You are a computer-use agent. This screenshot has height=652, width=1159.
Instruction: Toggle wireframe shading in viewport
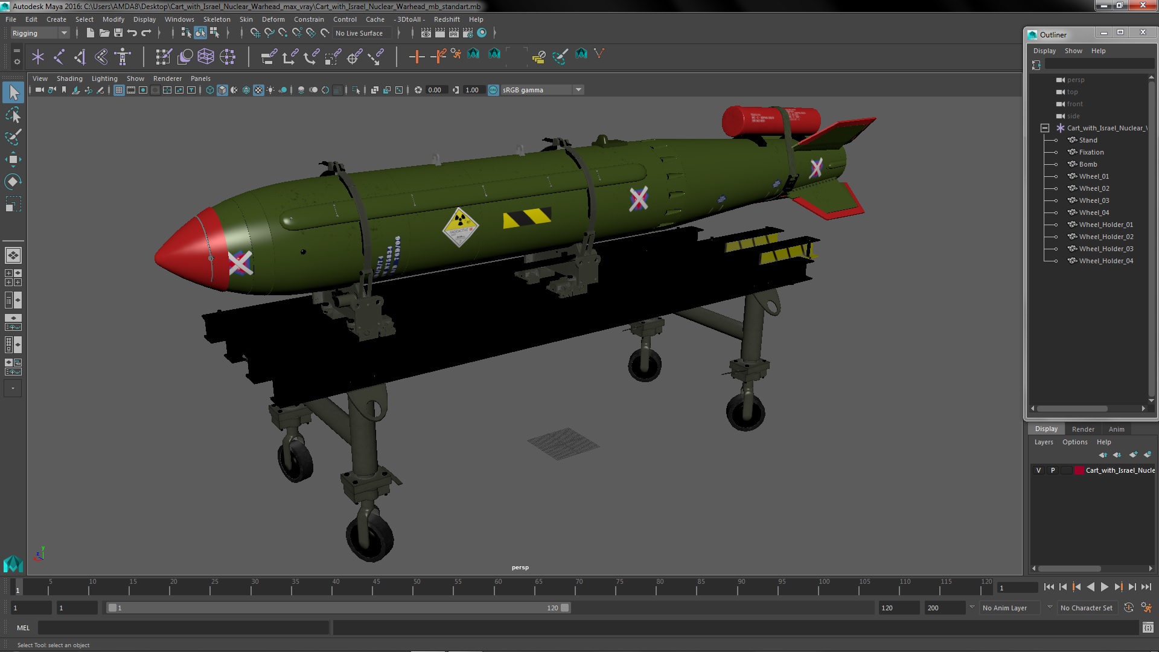pos(210,90)
